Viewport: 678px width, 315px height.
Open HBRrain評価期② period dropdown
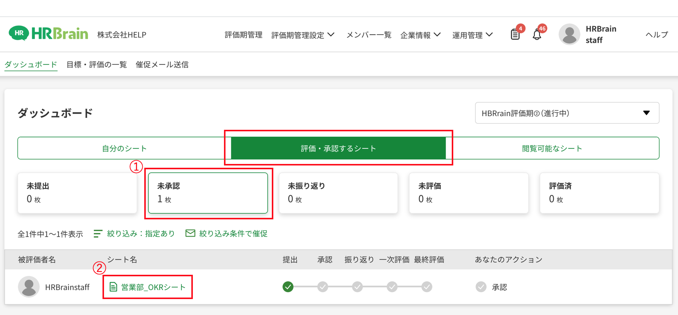pos(567,113)
